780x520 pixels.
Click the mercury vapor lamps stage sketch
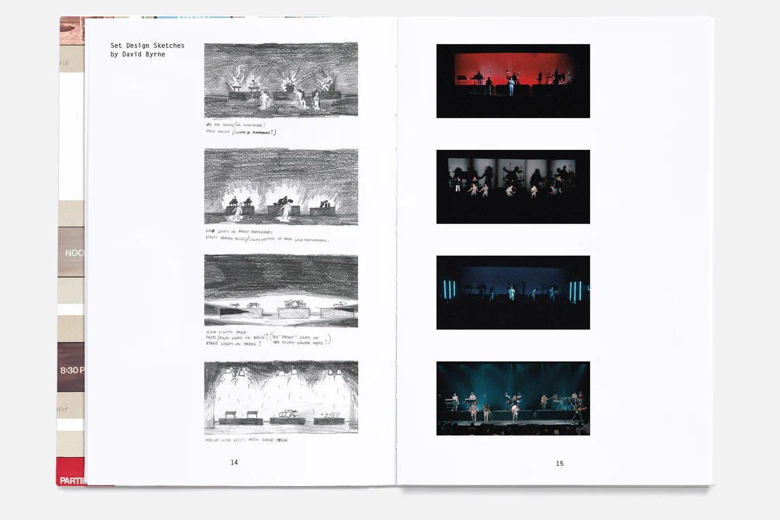tap(281, 397)
